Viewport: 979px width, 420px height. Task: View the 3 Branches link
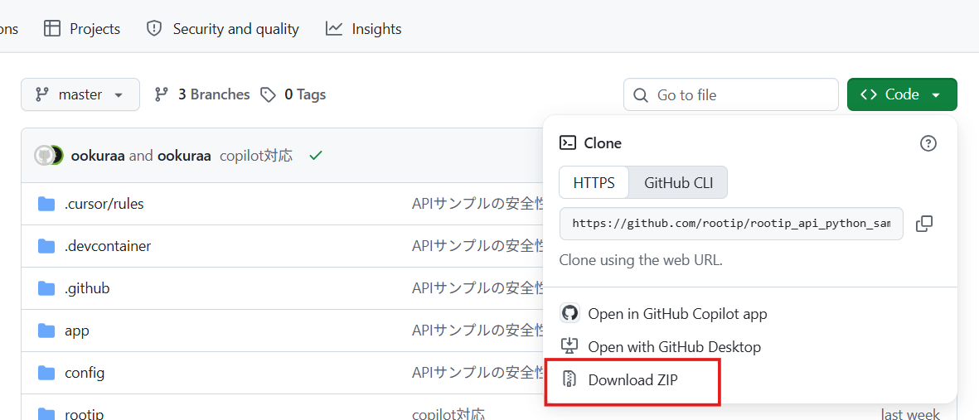click(x=202, y=95)
